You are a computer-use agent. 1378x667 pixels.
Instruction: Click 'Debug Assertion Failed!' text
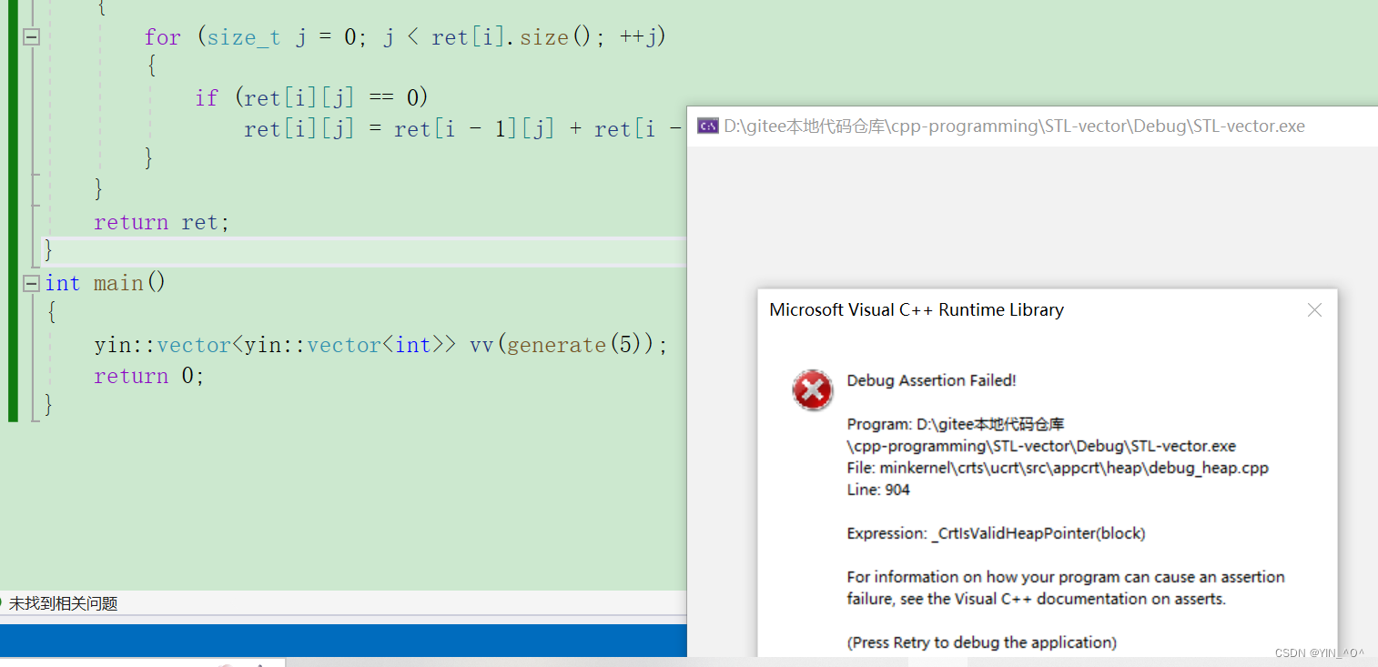tap(931, 380)
